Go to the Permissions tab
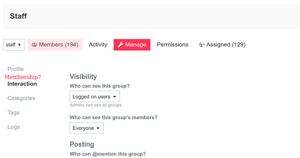The height and width of the screenshot is (158, 300). (x=173, y=45)
